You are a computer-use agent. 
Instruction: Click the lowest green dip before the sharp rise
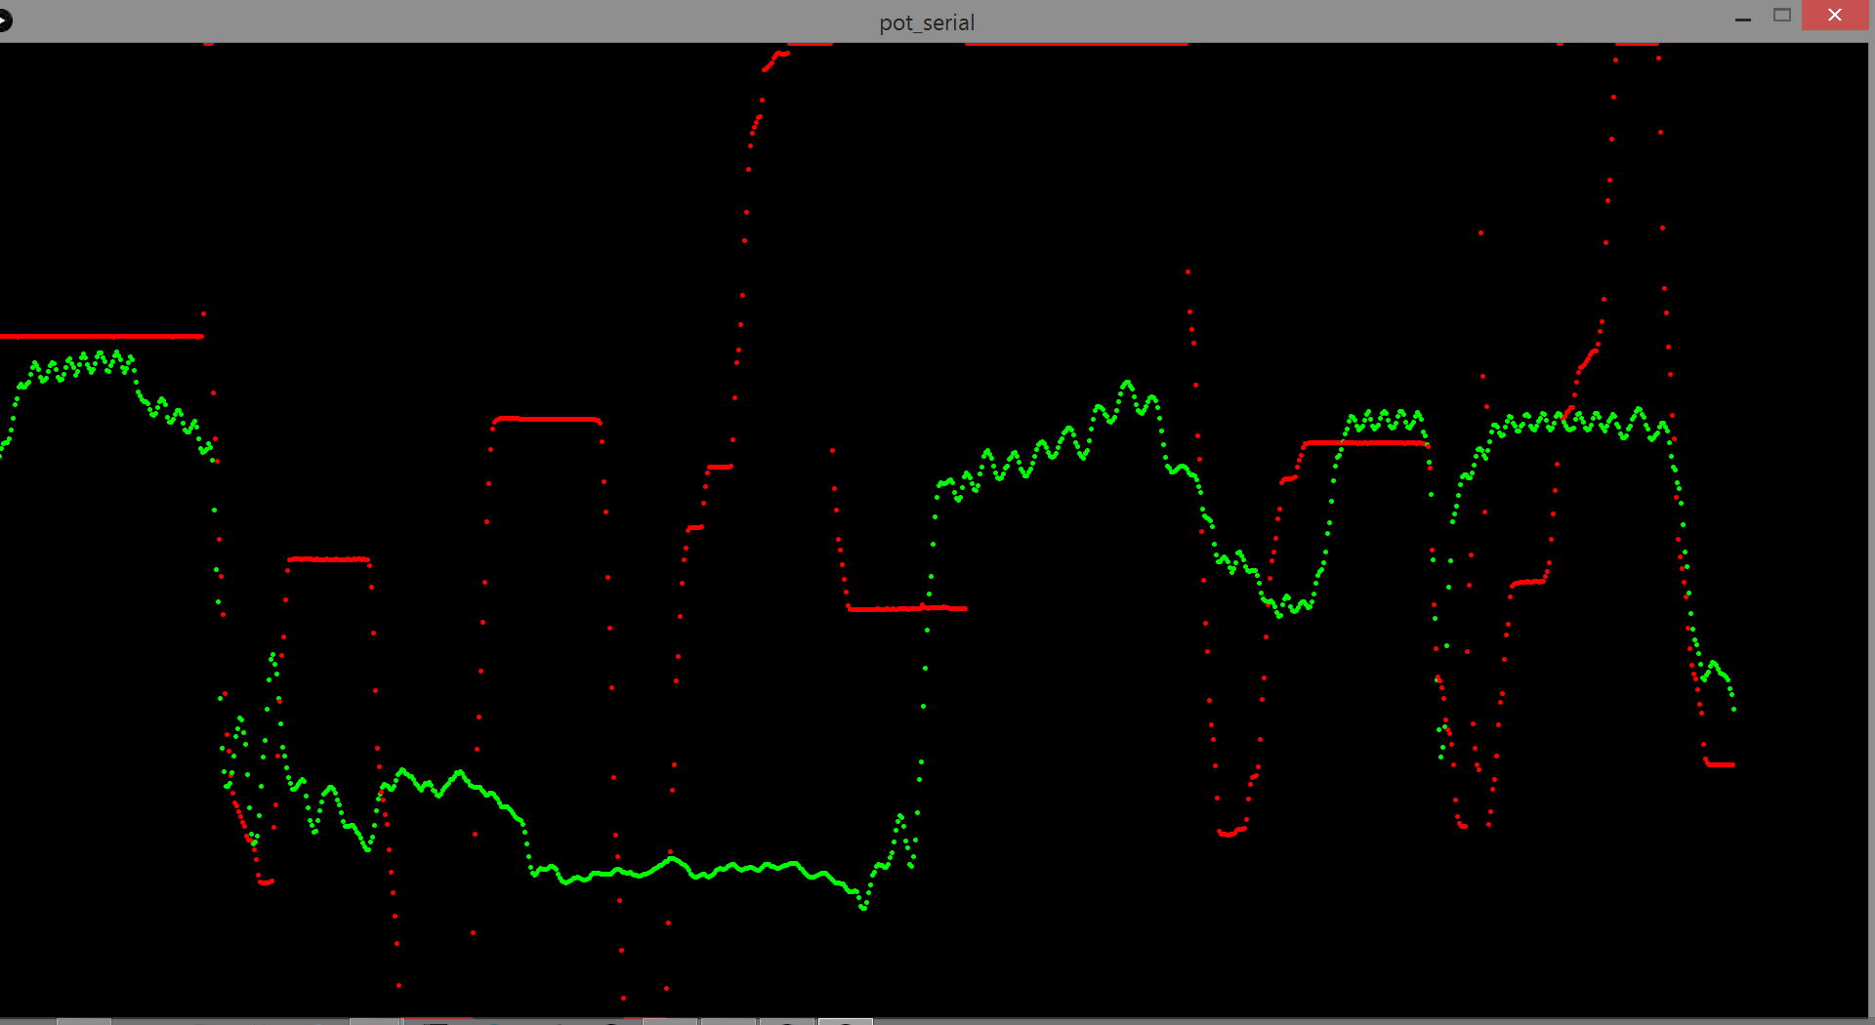[863, 907]
